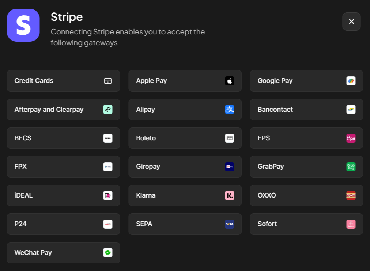Choose the BECS payment option
Image resolution: width=370 pixels, height=271 pixels.
[63, 138]
